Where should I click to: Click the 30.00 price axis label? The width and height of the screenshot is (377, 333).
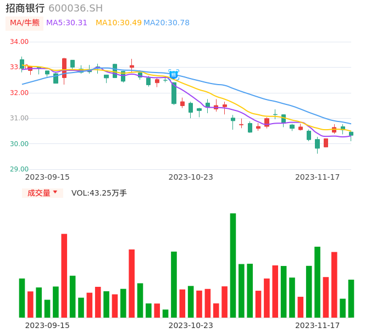tap(19, 144)
